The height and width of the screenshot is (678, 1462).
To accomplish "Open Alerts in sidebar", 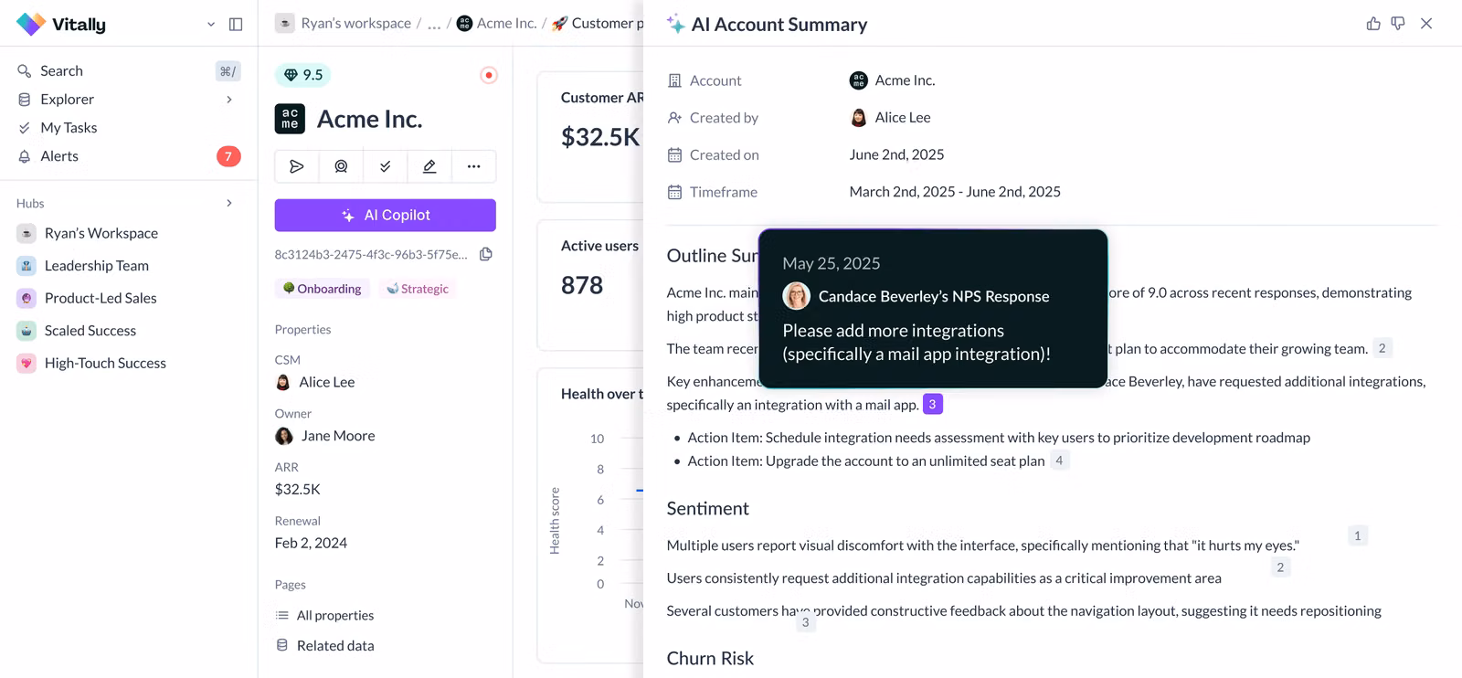I will coord(59,156).
